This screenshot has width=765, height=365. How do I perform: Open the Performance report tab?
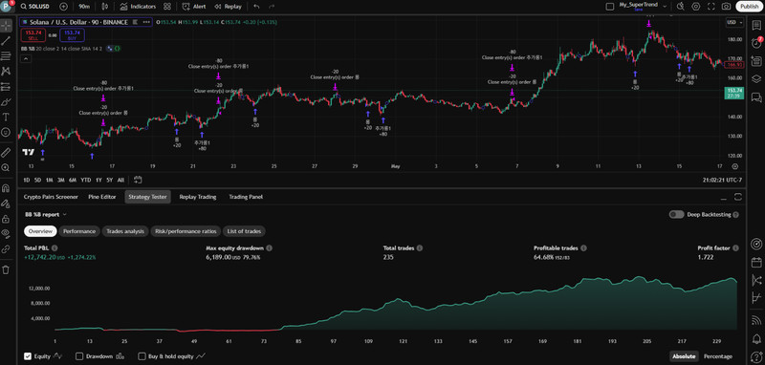(x=79, y=231)
